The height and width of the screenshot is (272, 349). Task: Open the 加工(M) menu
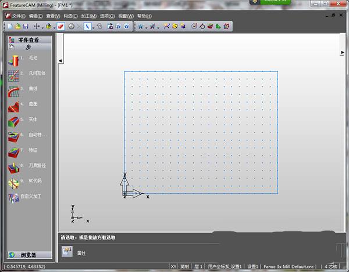pos(89,16)
